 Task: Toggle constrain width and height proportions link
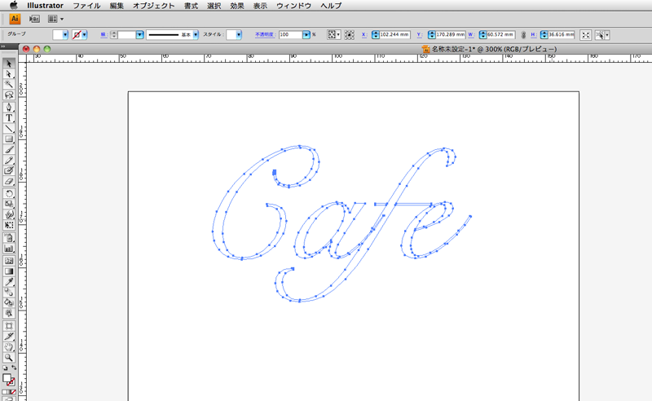coord(523,35)
